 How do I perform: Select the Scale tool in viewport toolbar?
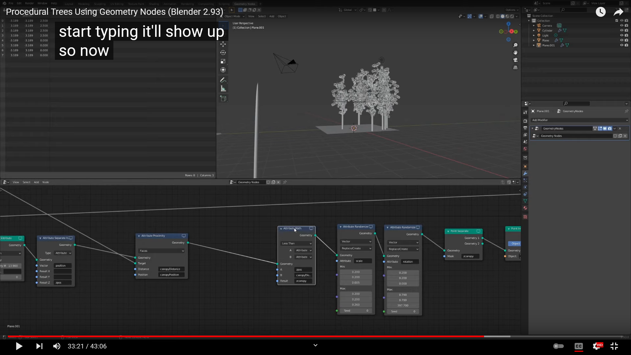[223, 61]
